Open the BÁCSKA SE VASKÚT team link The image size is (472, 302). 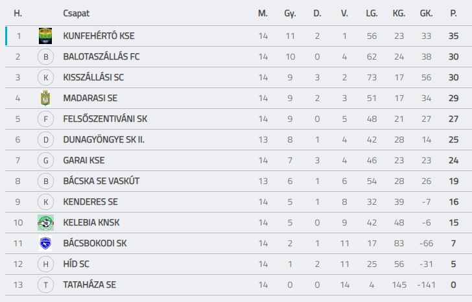click(x=101, y=181)
